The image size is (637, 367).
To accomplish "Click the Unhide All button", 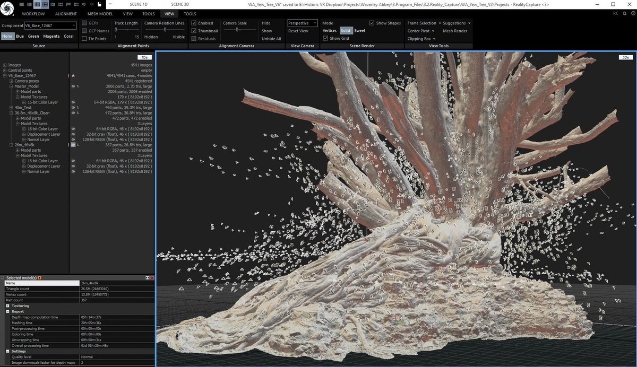I will point(271,39).
